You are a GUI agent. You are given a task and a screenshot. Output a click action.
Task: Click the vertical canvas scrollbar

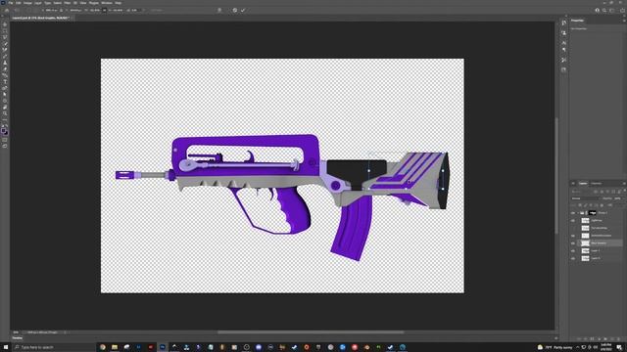click(x=556, y=176)
